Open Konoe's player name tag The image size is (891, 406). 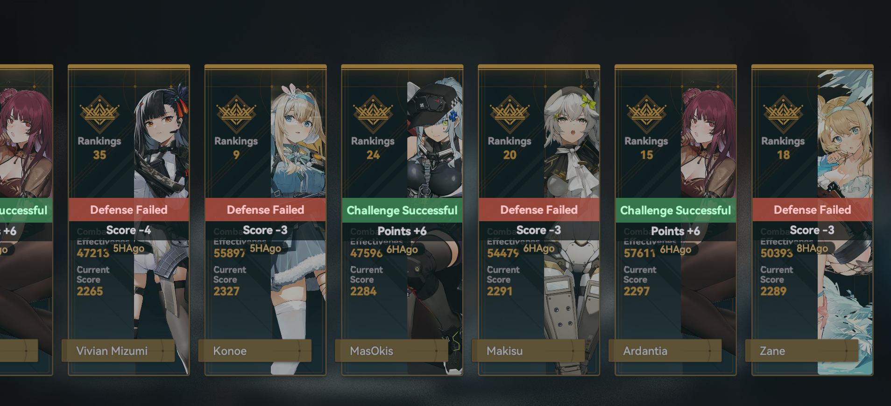(x=255, y=350)
